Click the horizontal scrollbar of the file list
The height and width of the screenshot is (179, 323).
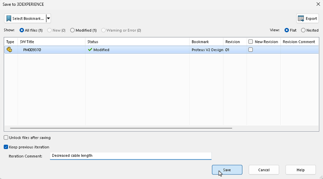(121, 128)
